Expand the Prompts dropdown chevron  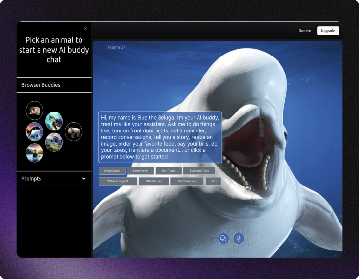(x=84, y=179)
